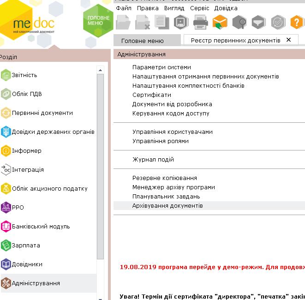
Task: Open Сертифікати
Action: click(152, 95)
